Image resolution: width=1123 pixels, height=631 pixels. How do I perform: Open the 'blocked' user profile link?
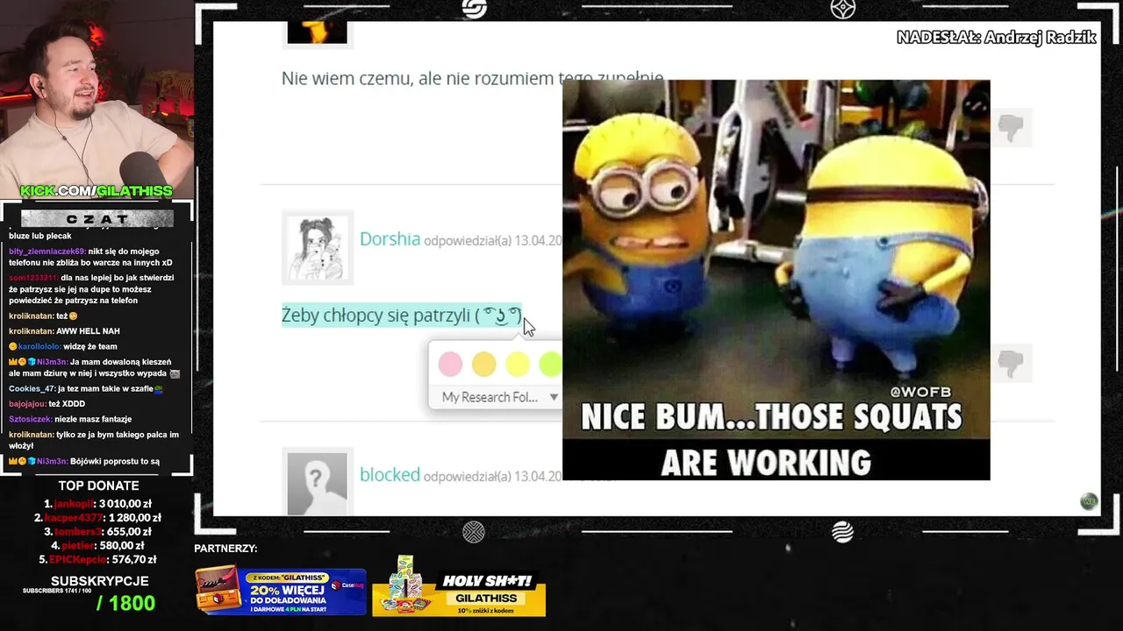[390, 474]
